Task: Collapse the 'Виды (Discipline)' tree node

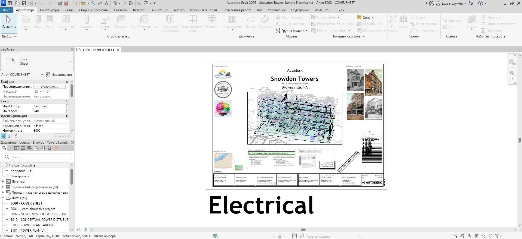Action: tap(3, 165)
